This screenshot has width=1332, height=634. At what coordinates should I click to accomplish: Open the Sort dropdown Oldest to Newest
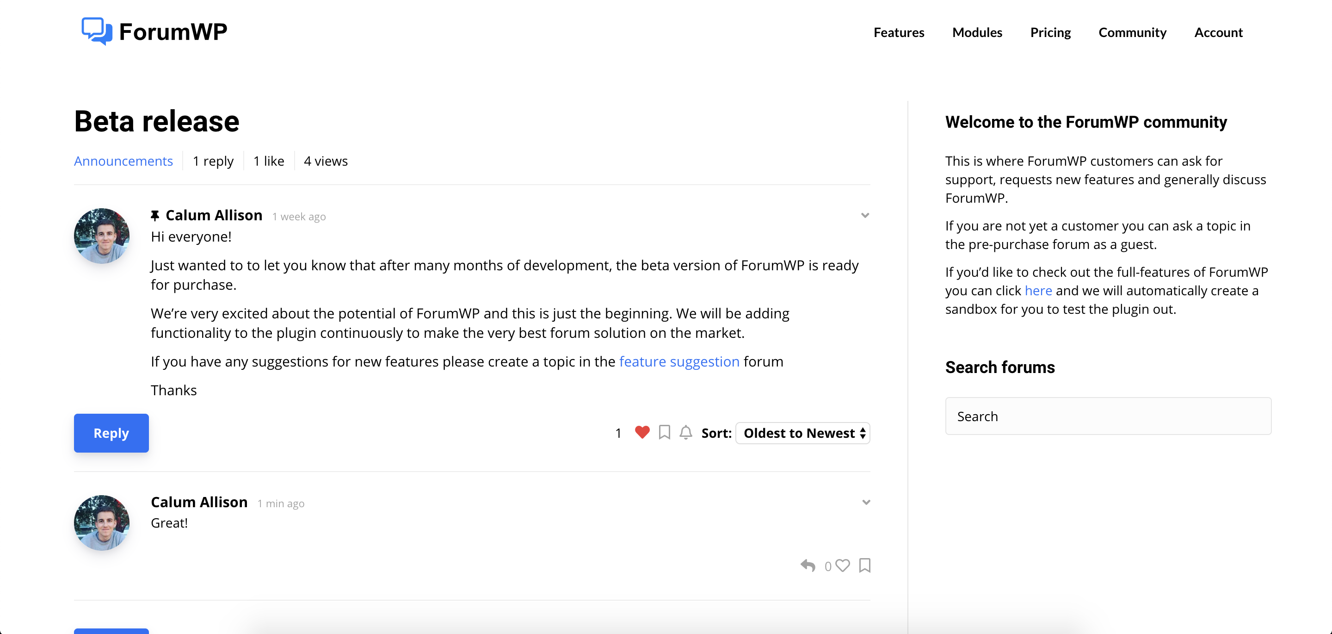tap(802, 433)
